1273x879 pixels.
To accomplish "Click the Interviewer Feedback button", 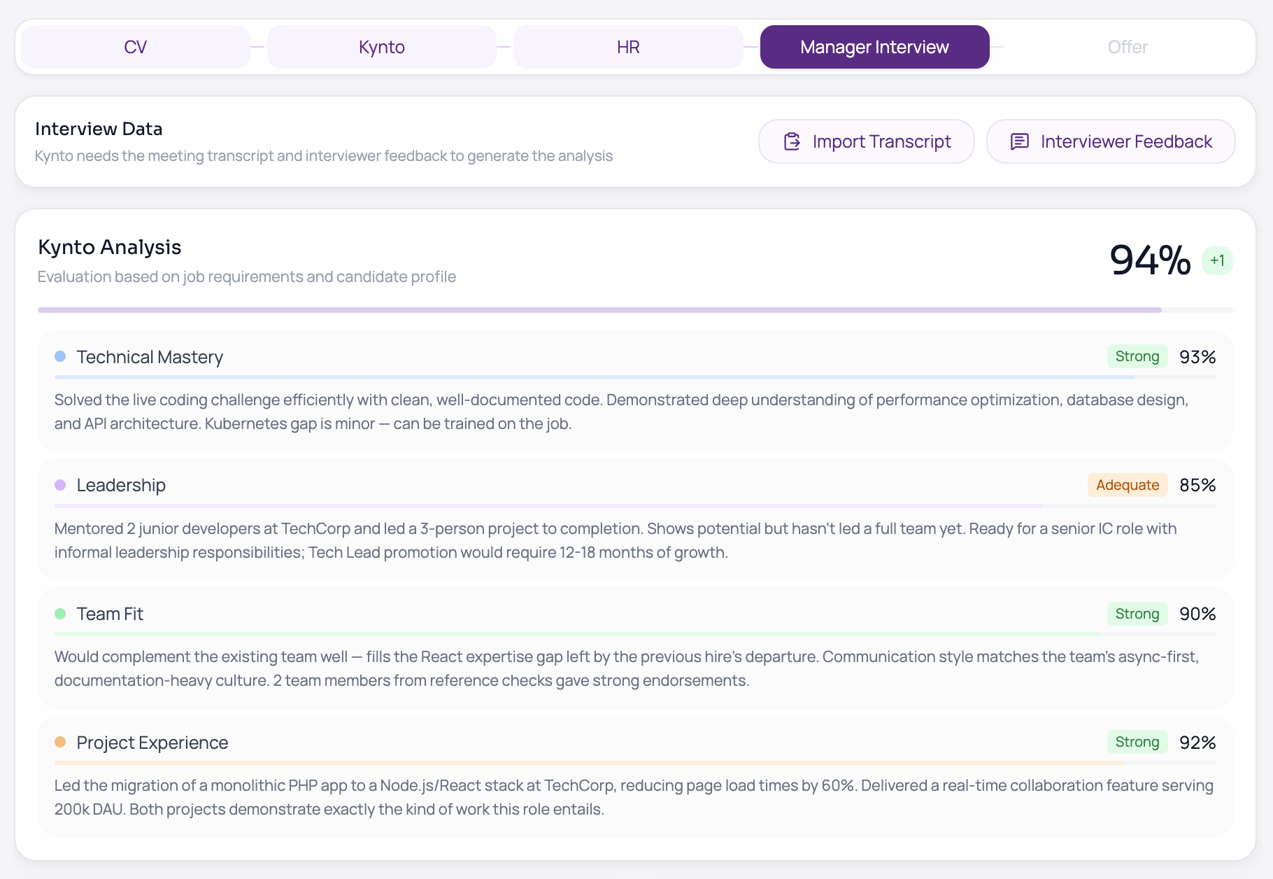I will (x=1110, y=141).
